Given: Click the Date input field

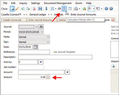Looking at the screenshot, I should point(26,47).
